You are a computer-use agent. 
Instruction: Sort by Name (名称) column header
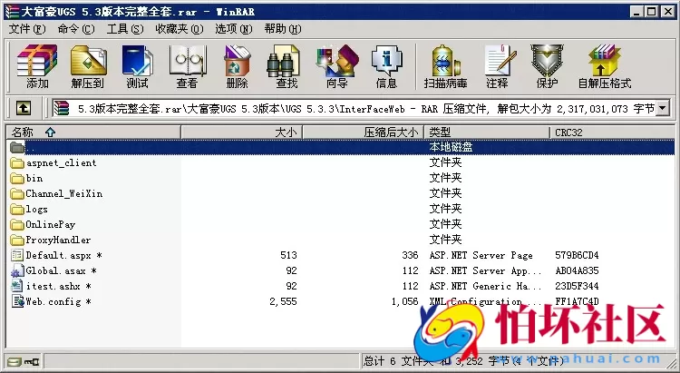(x=93, y=132)
